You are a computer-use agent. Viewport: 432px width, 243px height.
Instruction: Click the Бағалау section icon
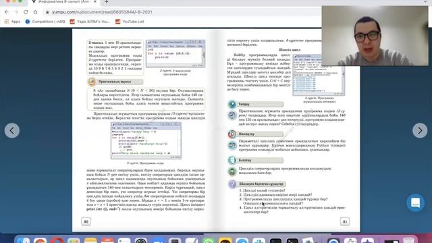pos(232,160)
